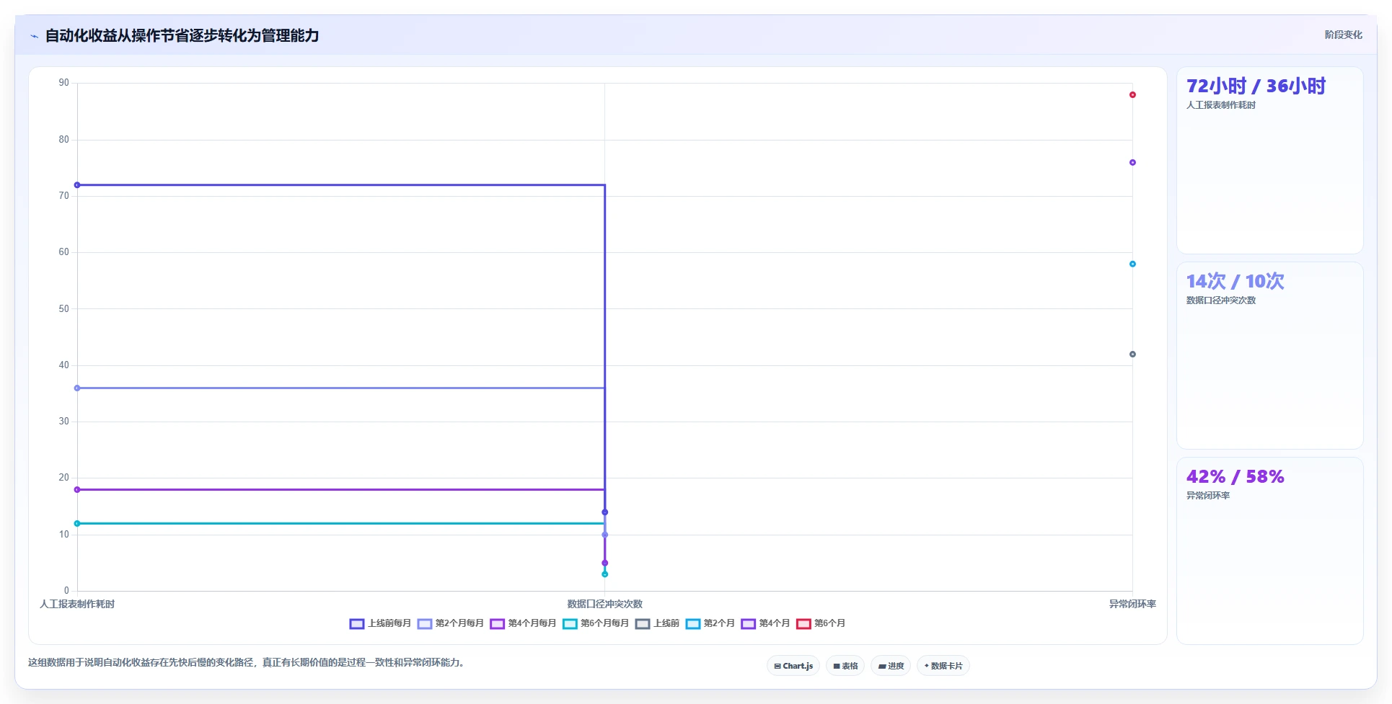Click the 14 point on 数据口径冲突次数
The image size is (1392, 704).
[x=605, y=512]
